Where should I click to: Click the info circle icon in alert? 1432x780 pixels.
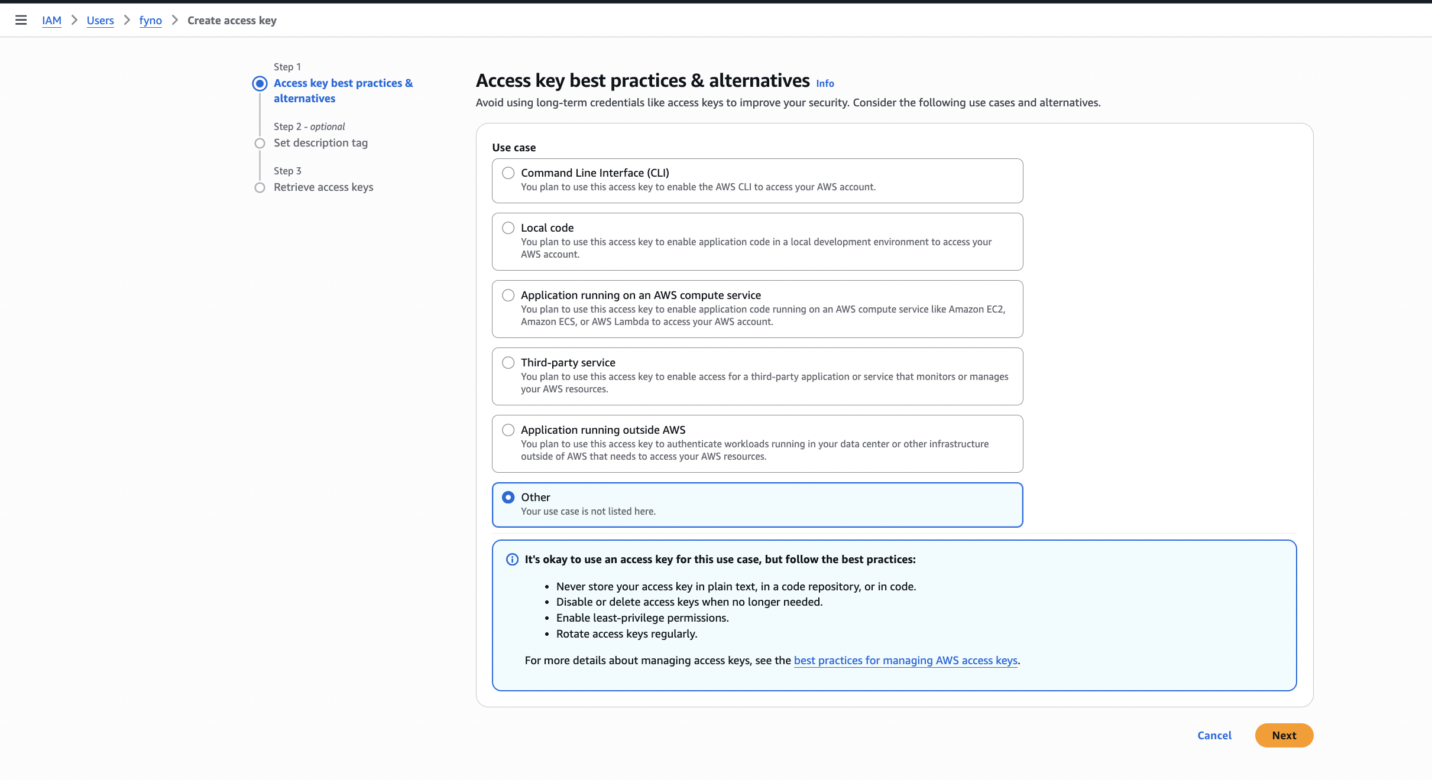coord(512,560)
